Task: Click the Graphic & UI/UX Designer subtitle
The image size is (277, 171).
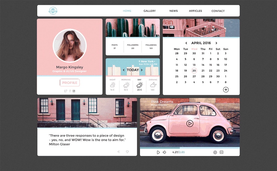Action: point(70,71)
